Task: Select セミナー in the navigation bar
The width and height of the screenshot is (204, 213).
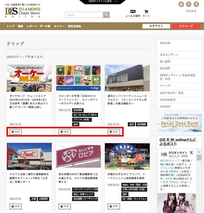Action: [x=59, y=26]
